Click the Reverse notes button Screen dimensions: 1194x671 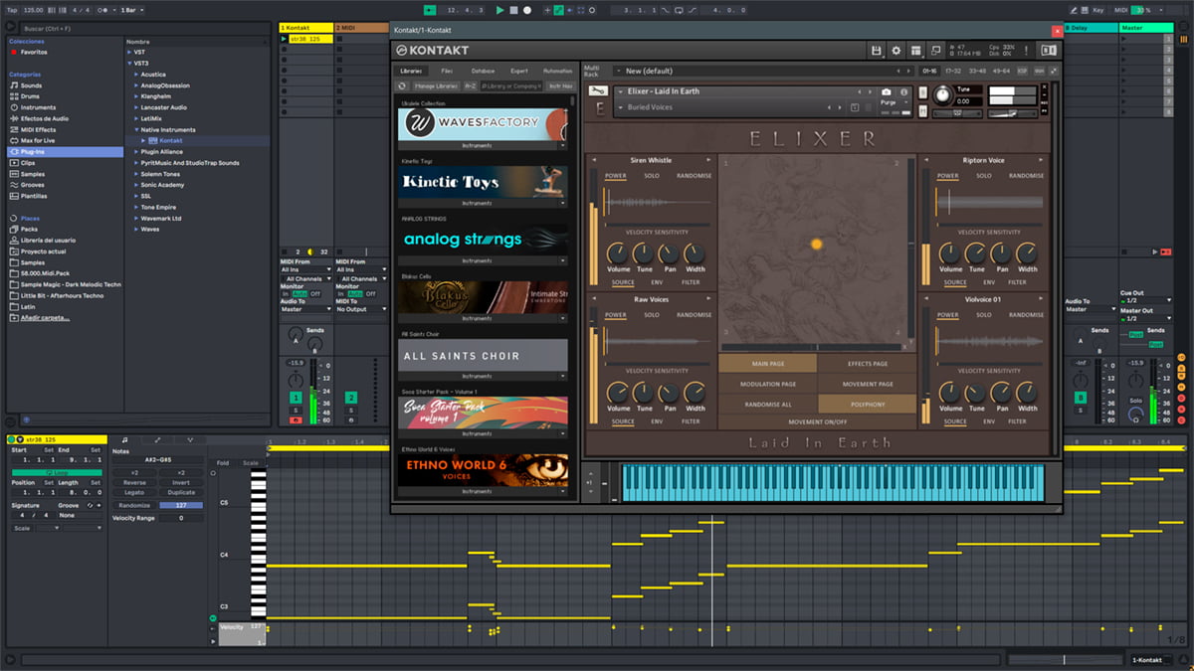pyautogui.click(x=134, y=482)
